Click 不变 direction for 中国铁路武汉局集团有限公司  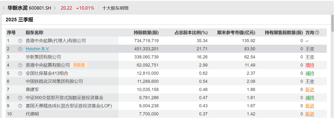pyautogui.click(x=310, y=81)
